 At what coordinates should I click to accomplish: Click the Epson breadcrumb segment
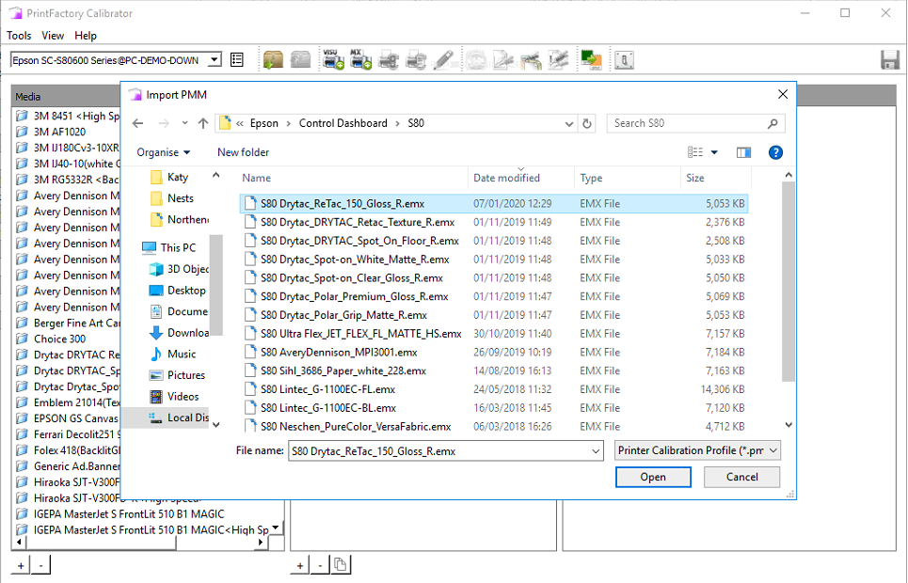[x=264, y=123]
